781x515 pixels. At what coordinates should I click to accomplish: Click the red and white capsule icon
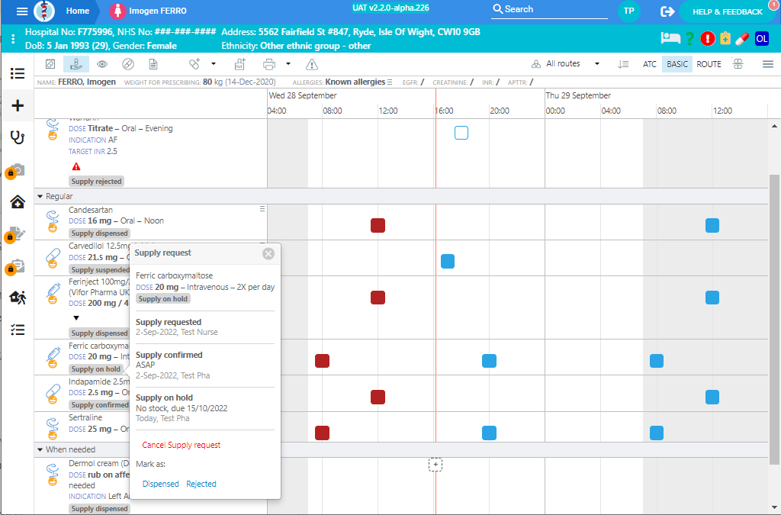(742, 38)
